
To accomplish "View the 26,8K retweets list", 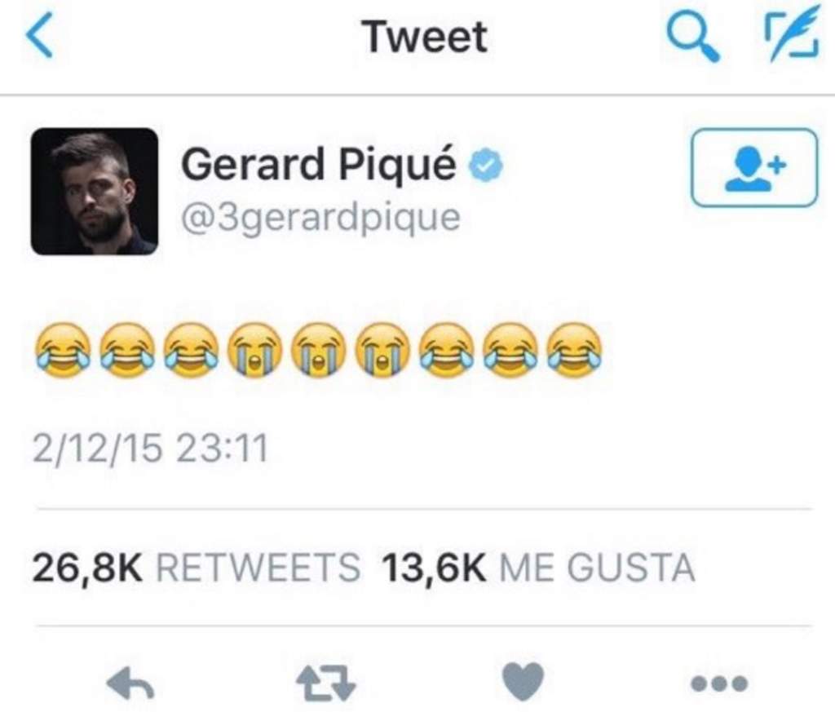I will [x=196, y=568].
